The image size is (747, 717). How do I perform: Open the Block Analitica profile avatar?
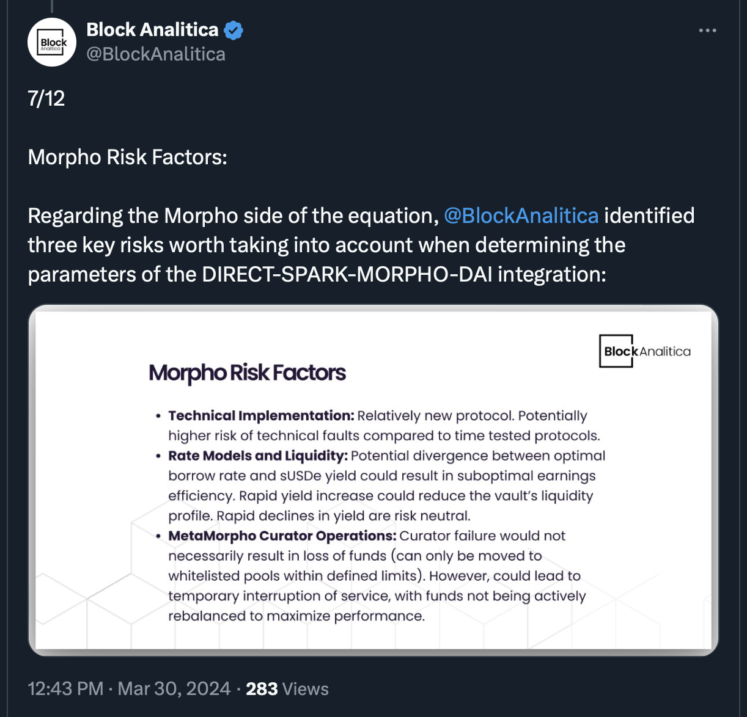pyautogui.click(x=52, y=42)
